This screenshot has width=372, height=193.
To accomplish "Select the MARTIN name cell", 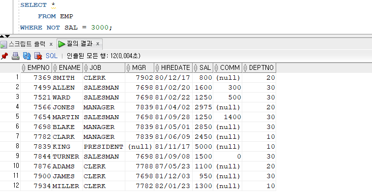I will [x=67, y=117].
